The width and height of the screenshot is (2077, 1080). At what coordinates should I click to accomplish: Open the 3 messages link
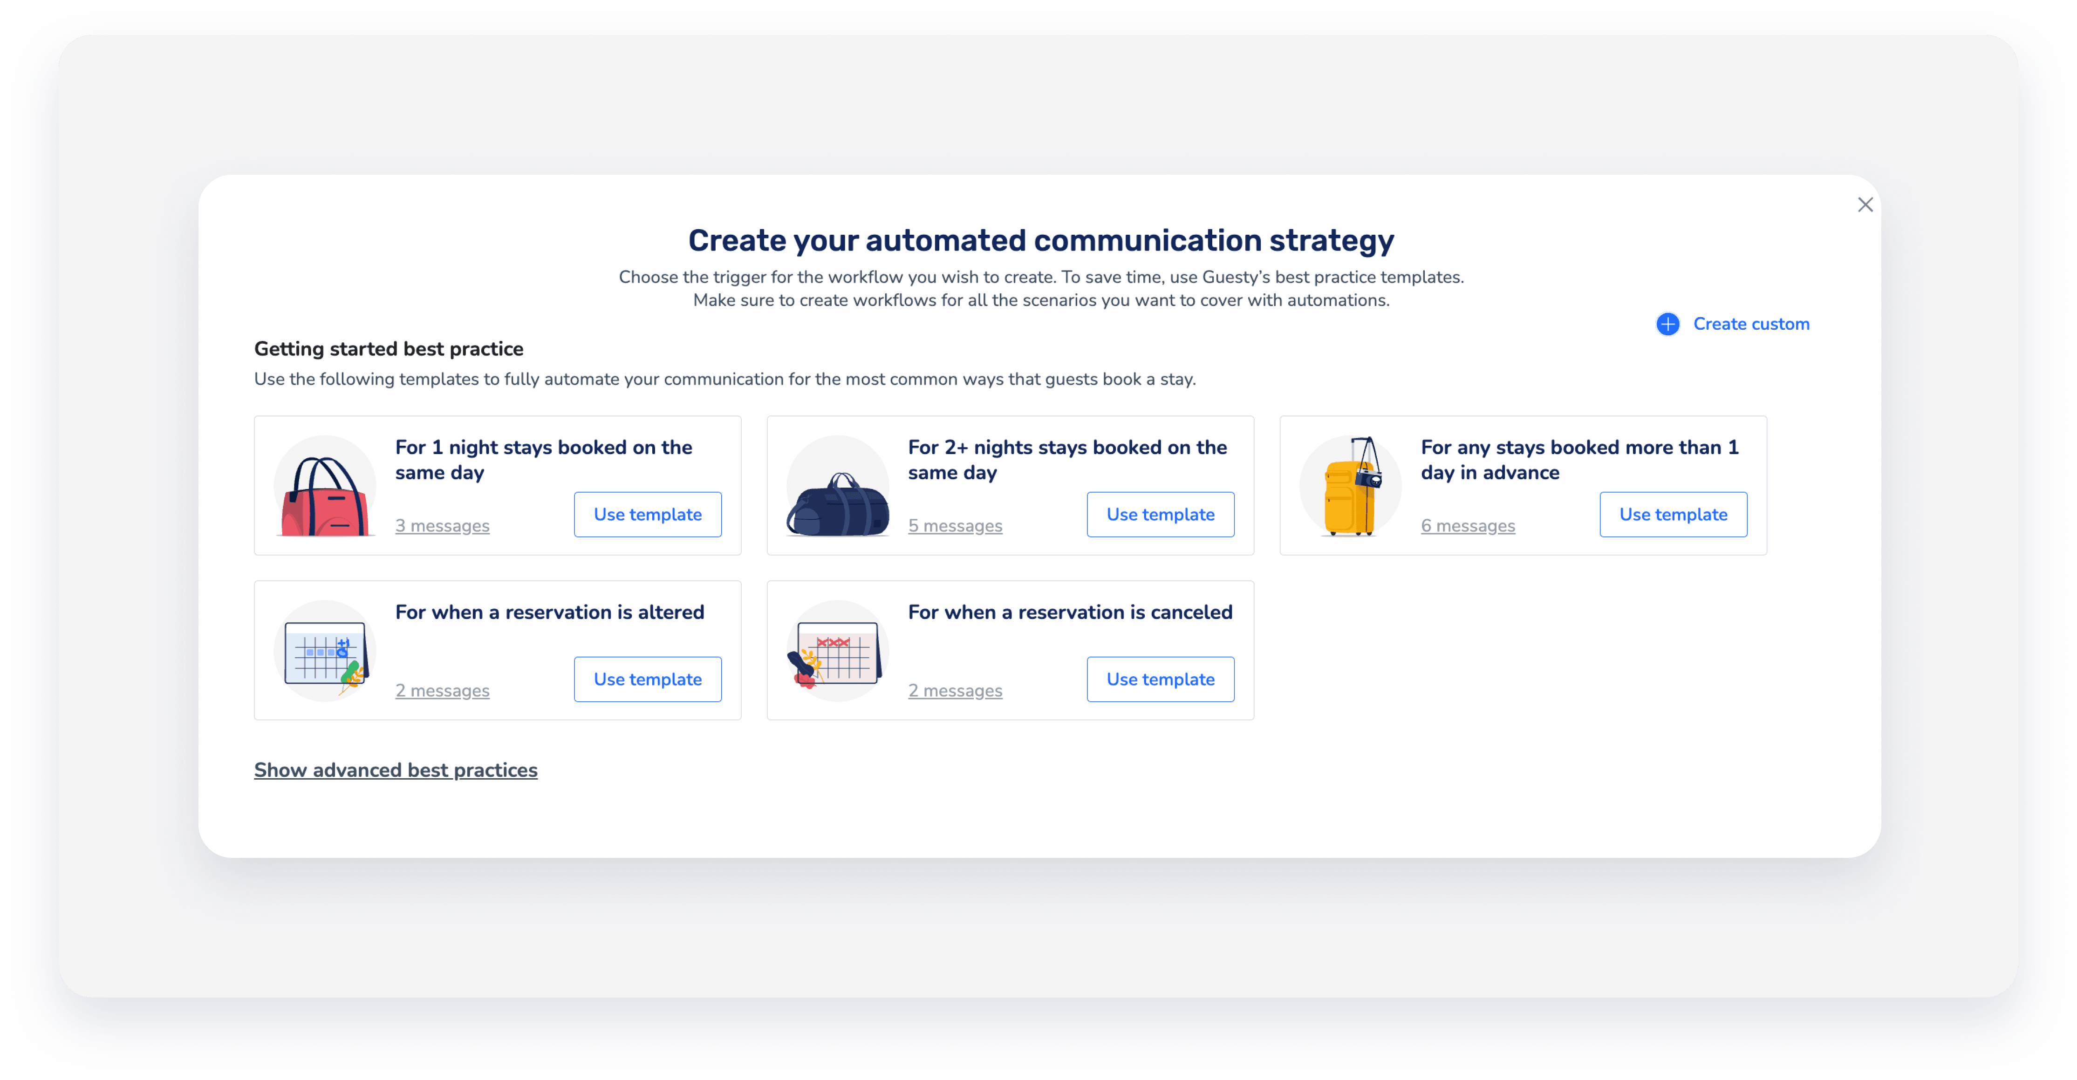[x=442, y=526]
